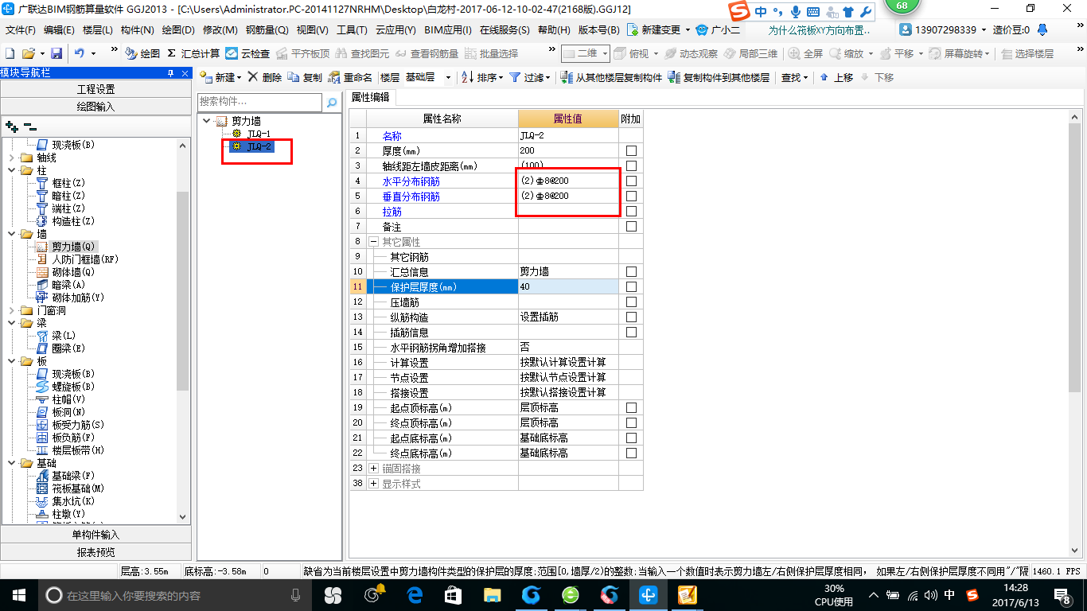
Task: Create a new project file via toolbar icon
Action: pyautogui.click(x=10, y=53)
